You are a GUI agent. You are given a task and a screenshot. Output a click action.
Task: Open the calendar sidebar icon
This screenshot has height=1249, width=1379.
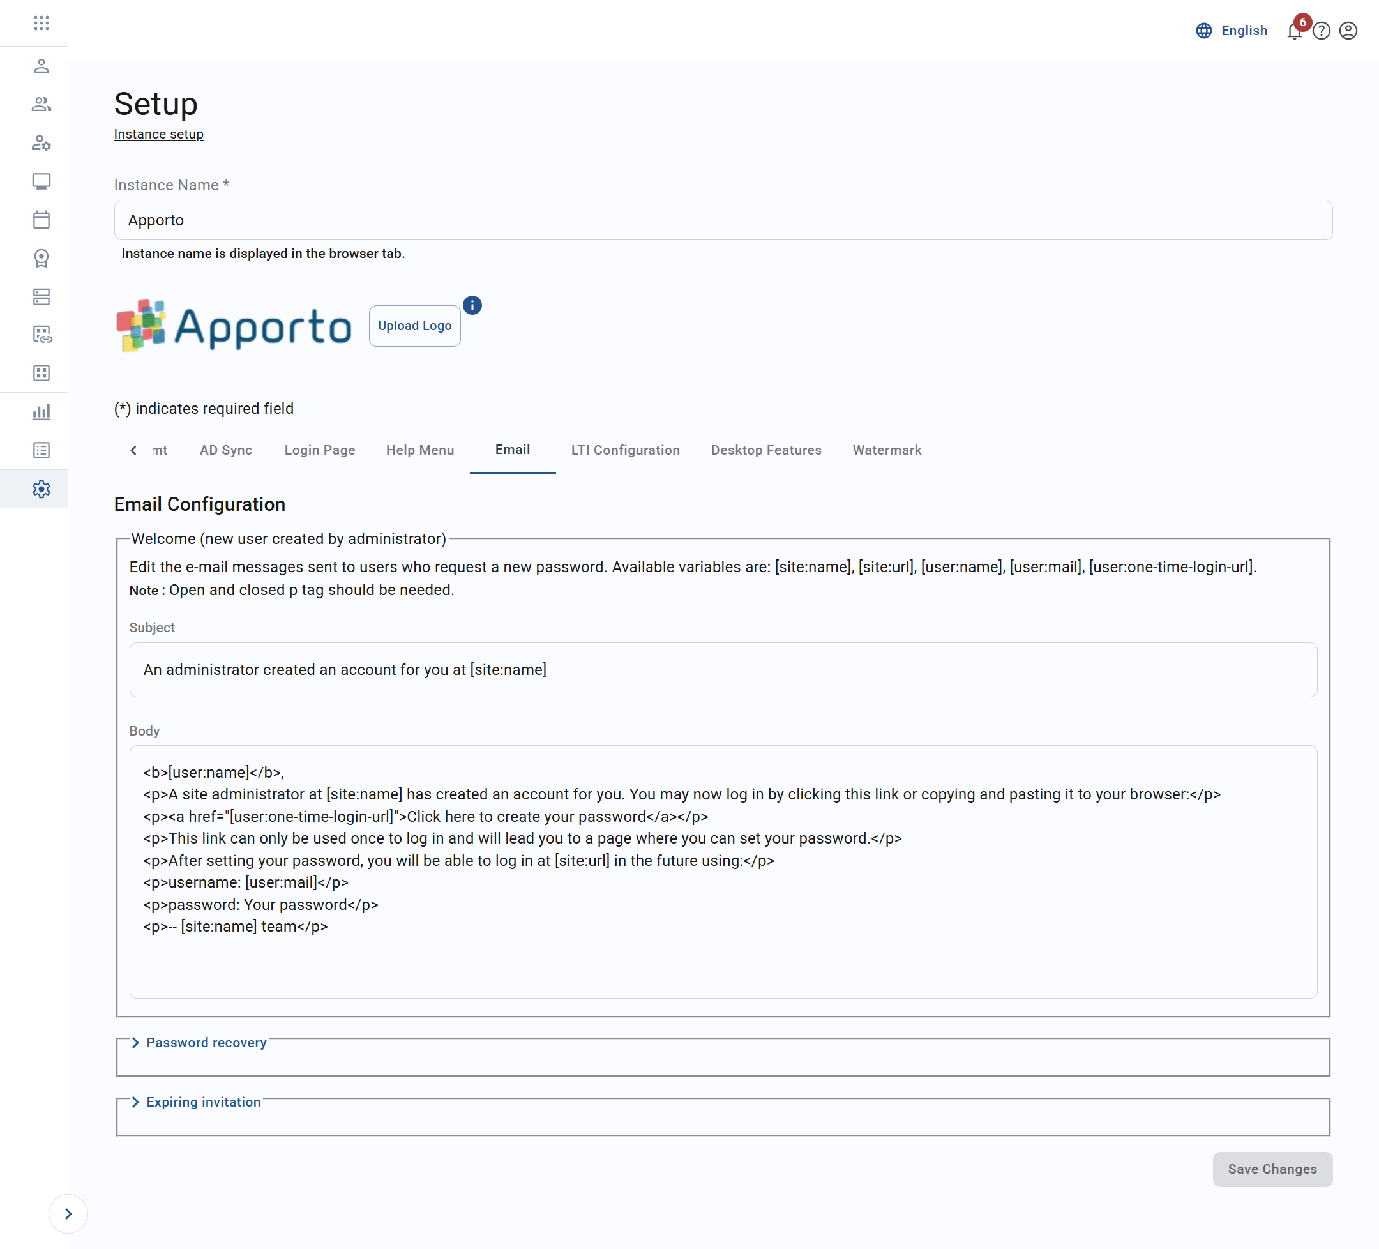click(x=41, y=220)
